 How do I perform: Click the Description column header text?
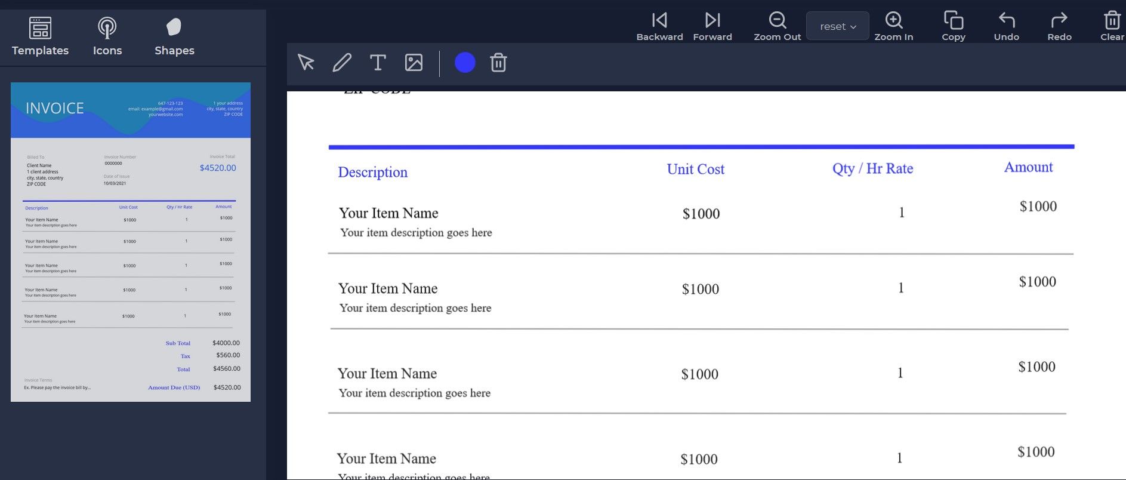tap(373, 173)
